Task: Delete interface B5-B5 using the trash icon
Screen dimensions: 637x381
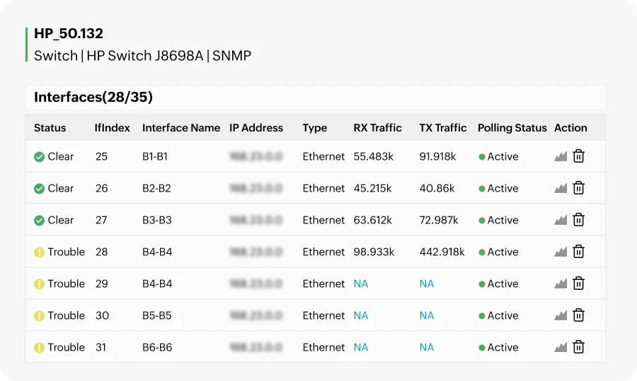Action: (x=578, y=315)
